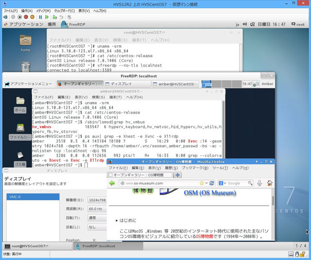The height and width of the screenshot is (260, 311).
Task: Click the network connection icon in GNOME panel
Action: tap(252, 24)
